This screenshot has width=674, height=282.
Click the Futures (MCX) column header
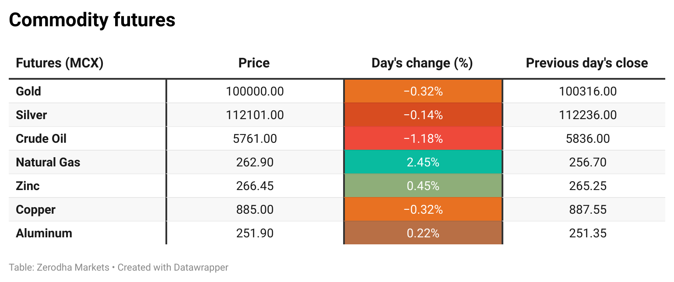60,63
